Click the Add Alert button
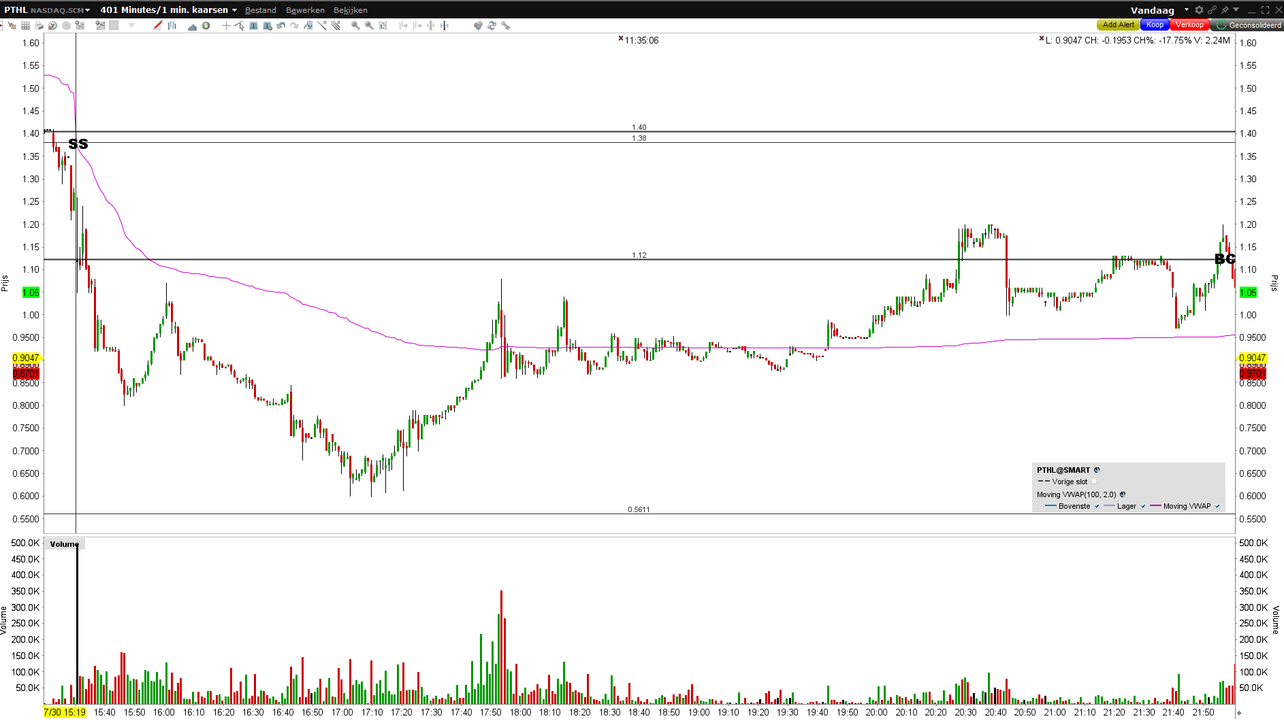 (x=1119, y=25)
